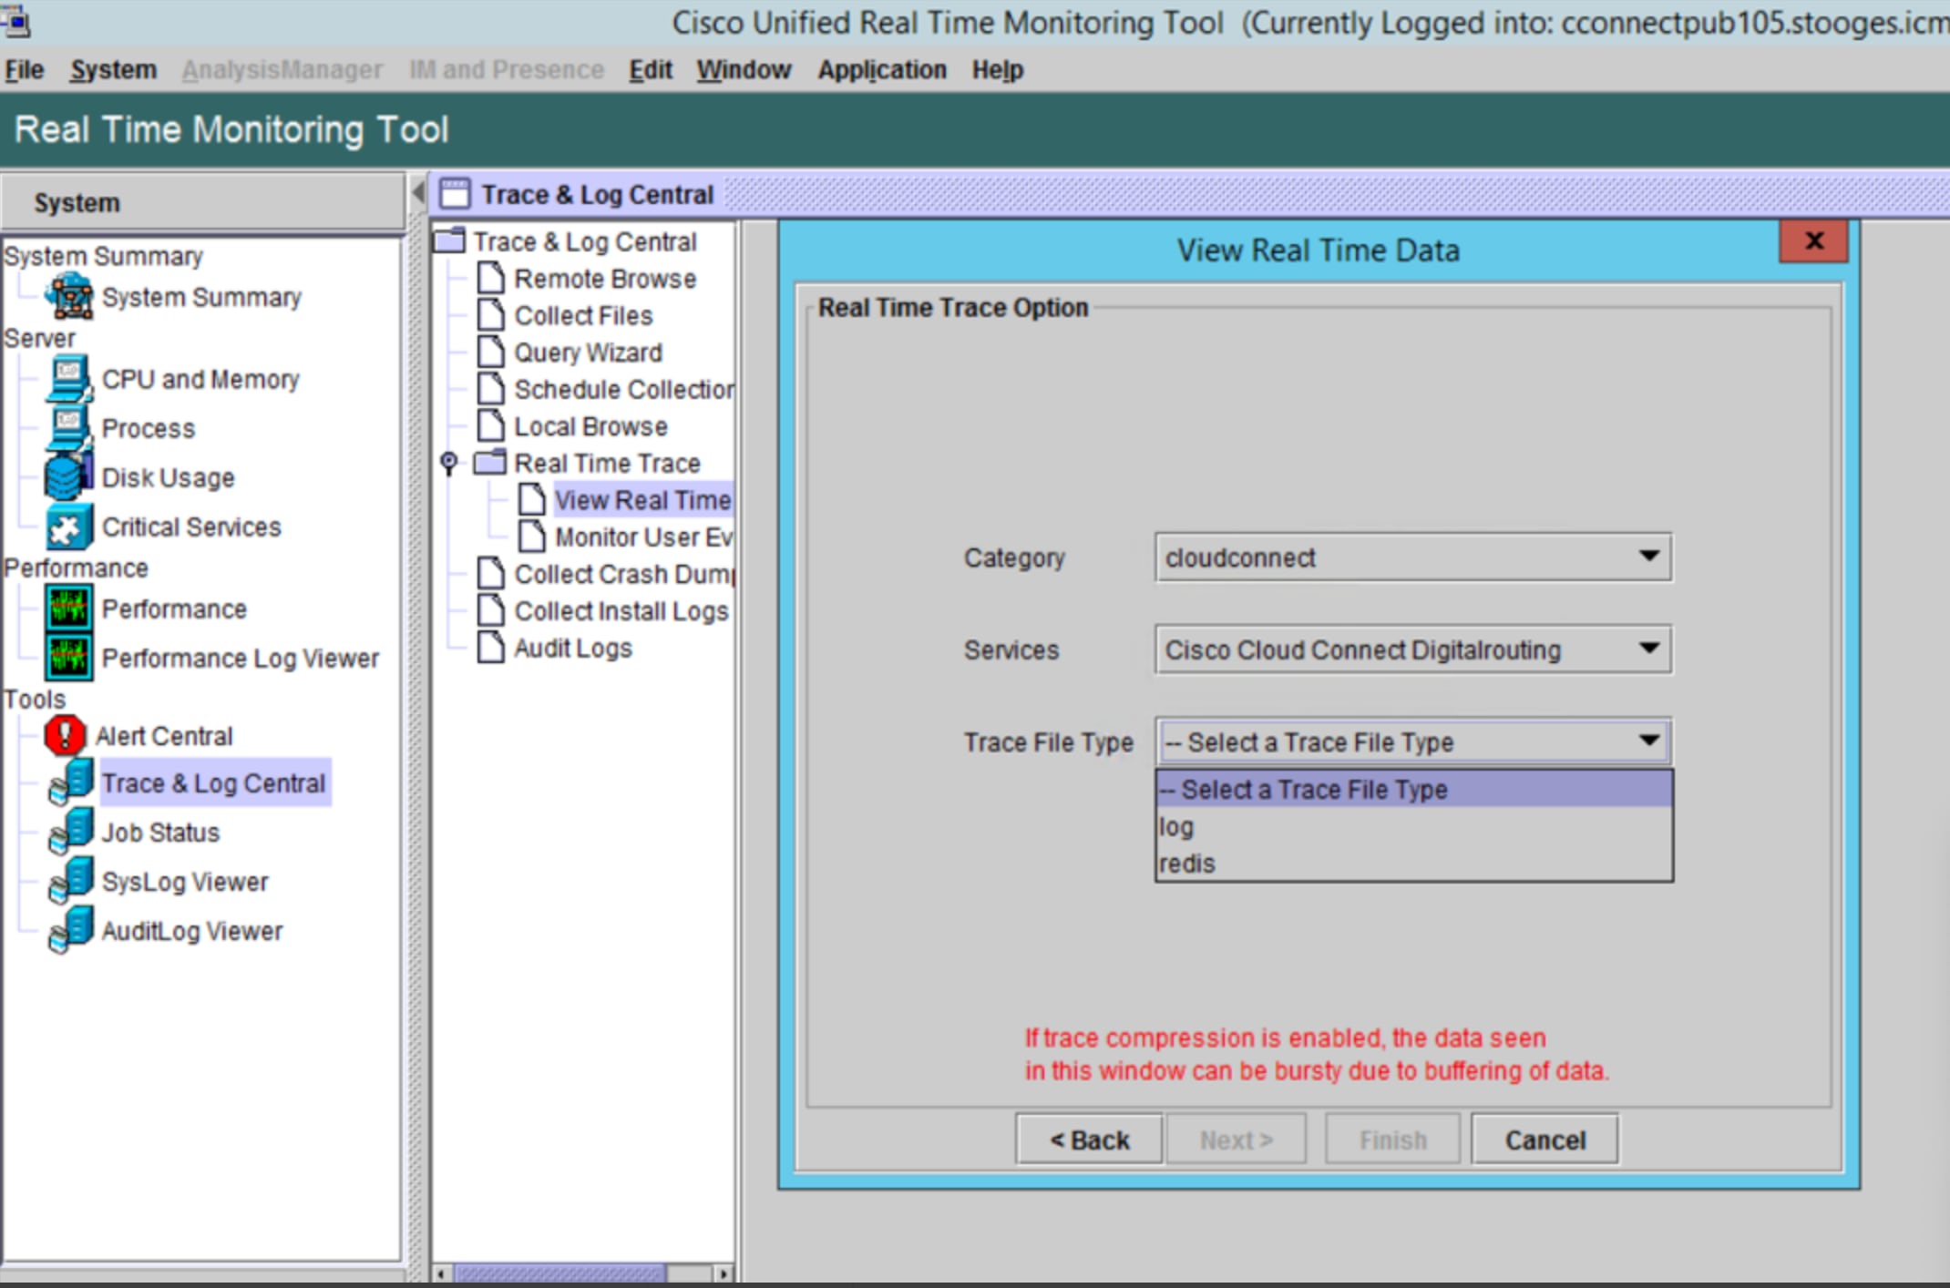Pick '-- Select a Trace File Type' list option
1950x1288 pixels.
pos(1413,789)
